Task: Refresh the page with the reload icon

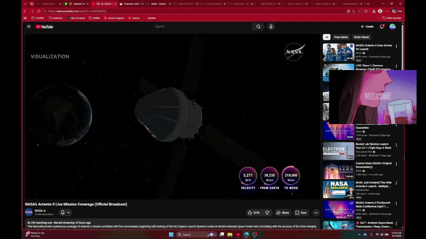Action: point(39,11)
